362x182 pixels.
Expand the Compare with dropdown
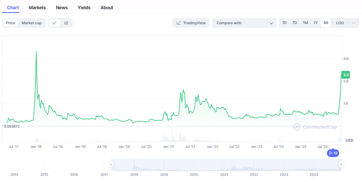click(x=244, y=23)
